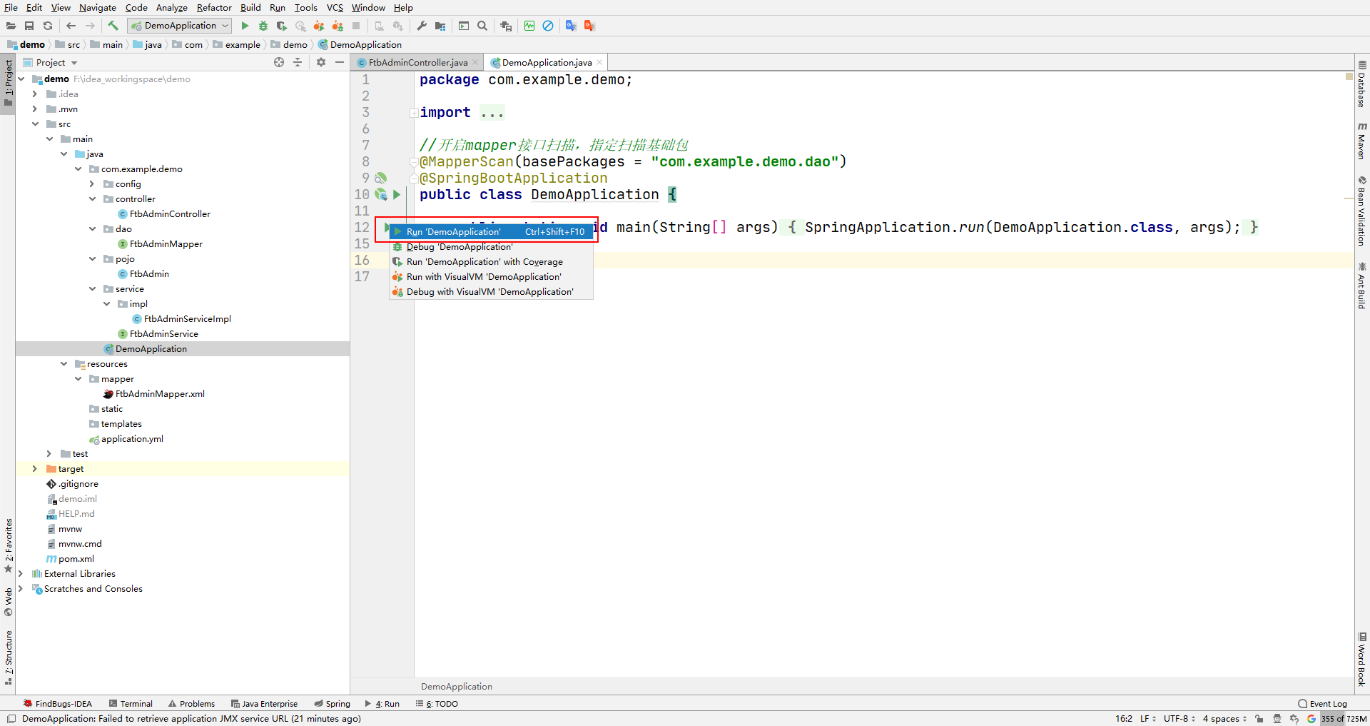The width and height of the screenshot is (1370, 726).
Task: Click the Save All disk icon
Action: [29, 26]
